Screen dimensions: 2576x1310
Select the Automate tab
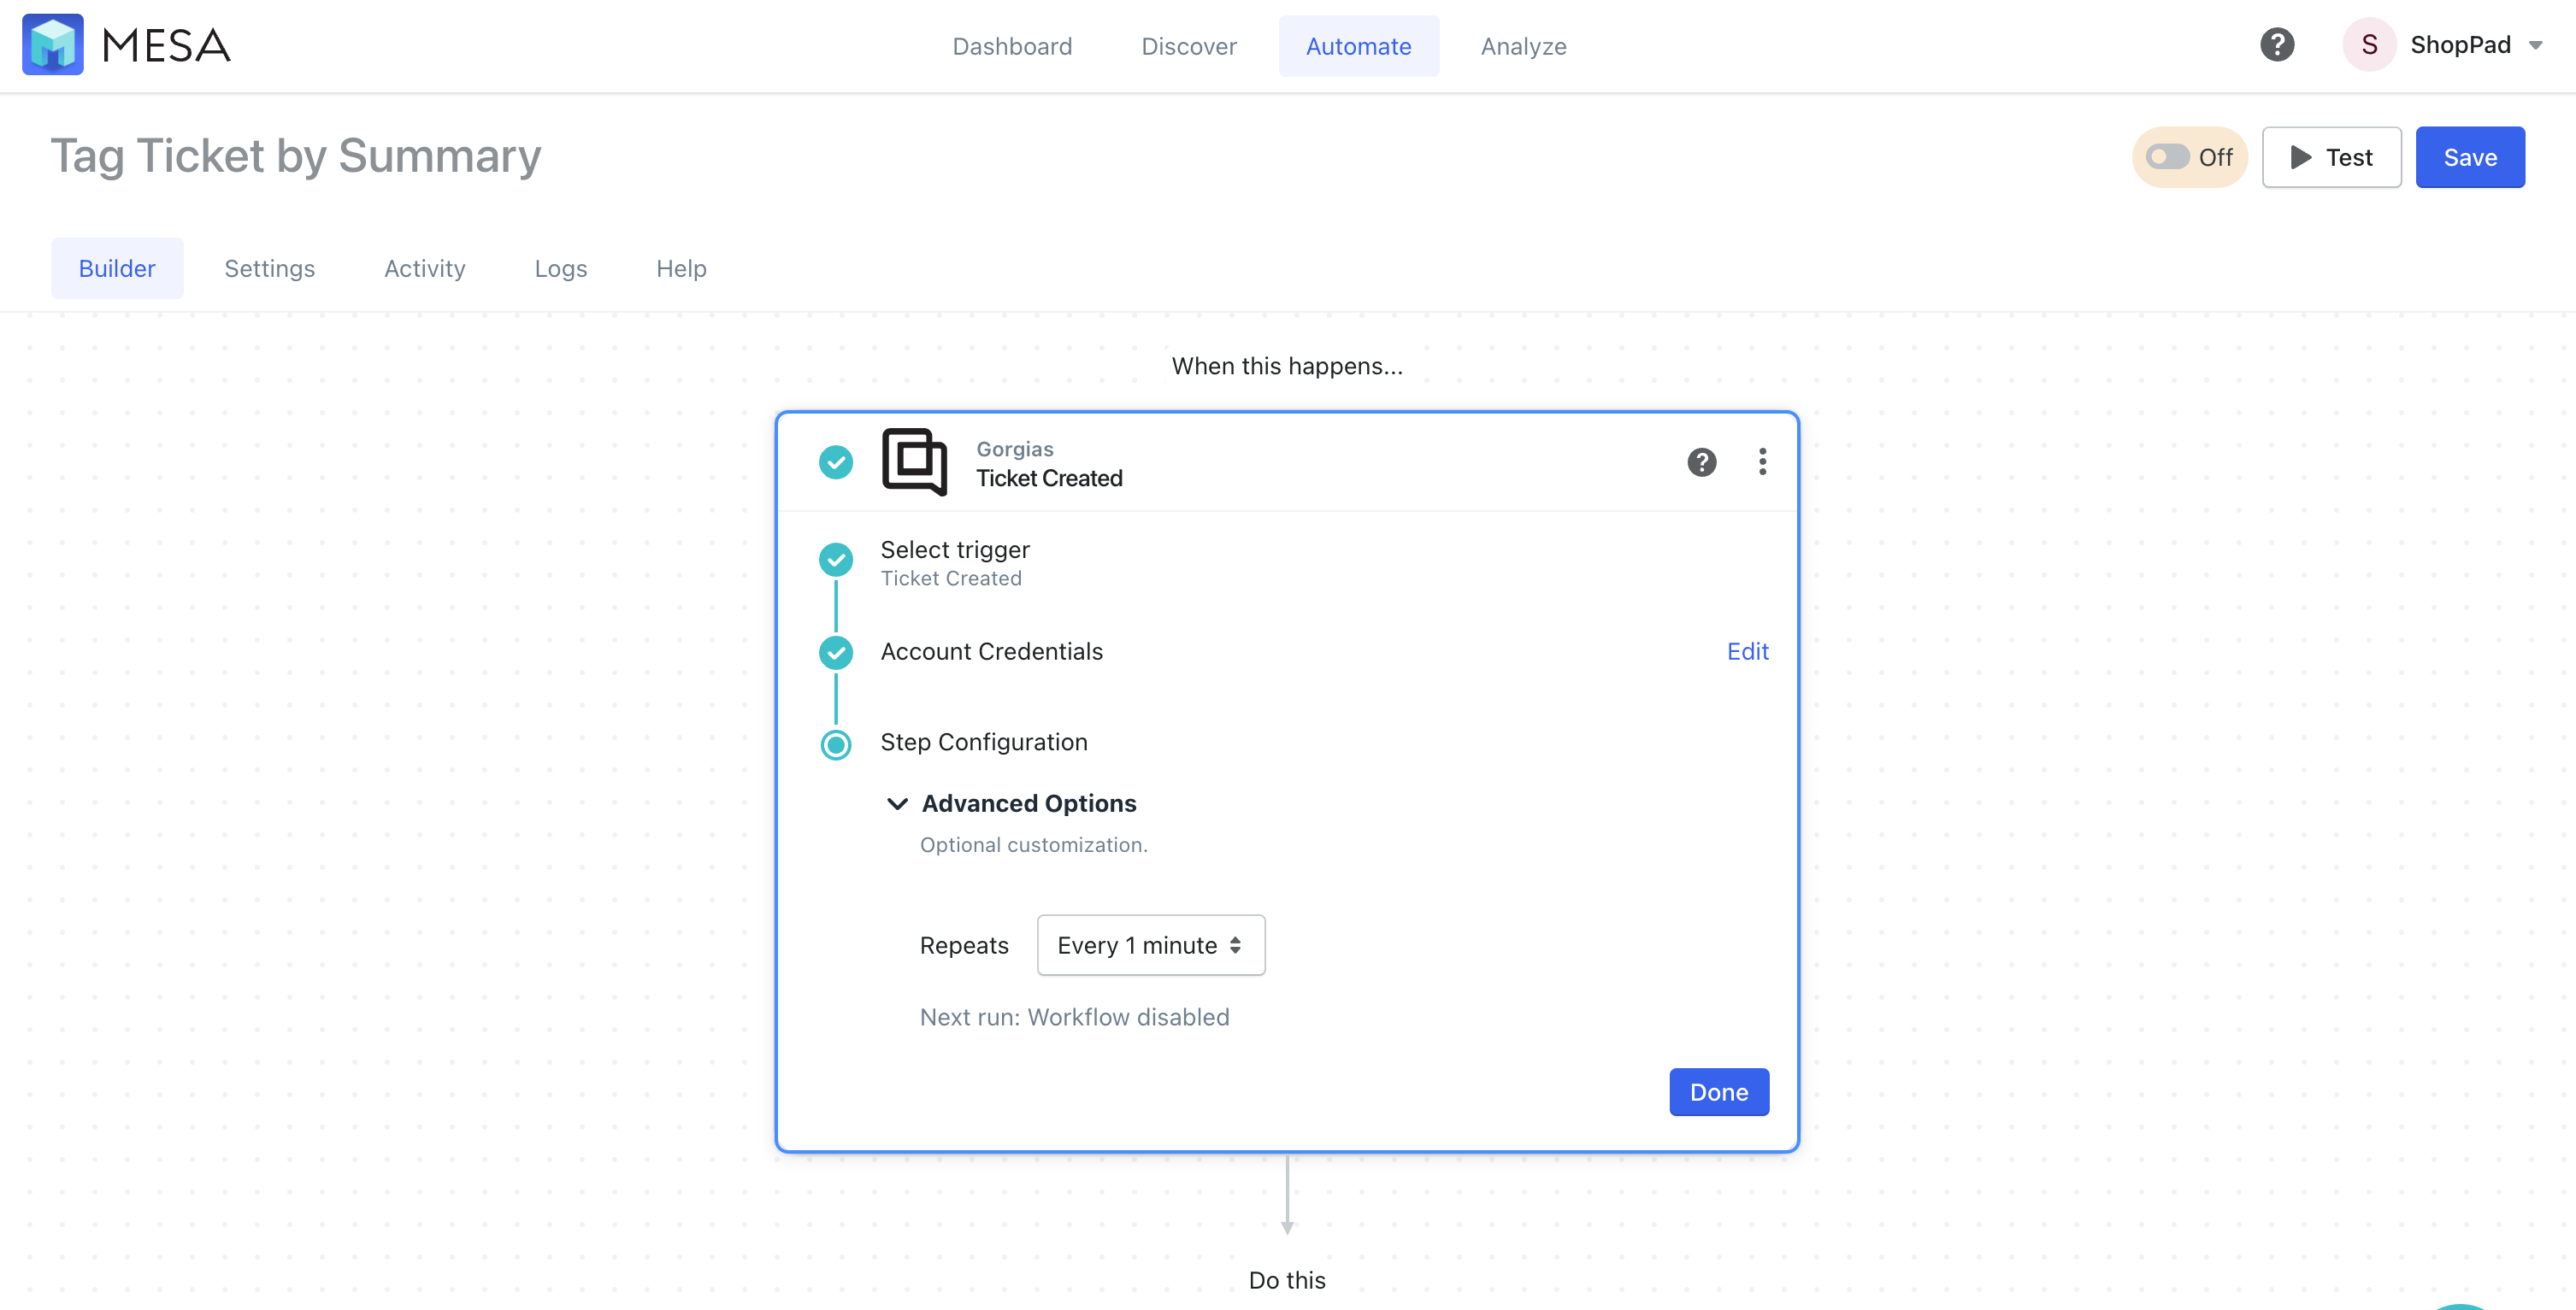(x=1359, y=46)
